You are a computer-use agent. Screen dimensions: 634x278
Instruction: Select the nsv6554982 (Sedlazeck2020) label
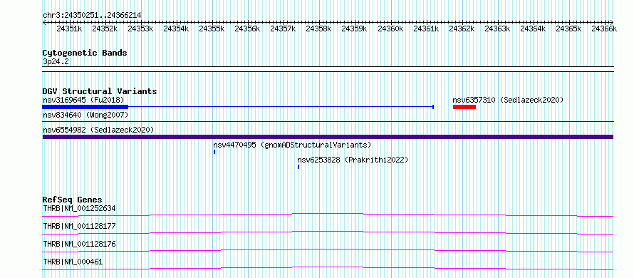(x=98, y=130)
